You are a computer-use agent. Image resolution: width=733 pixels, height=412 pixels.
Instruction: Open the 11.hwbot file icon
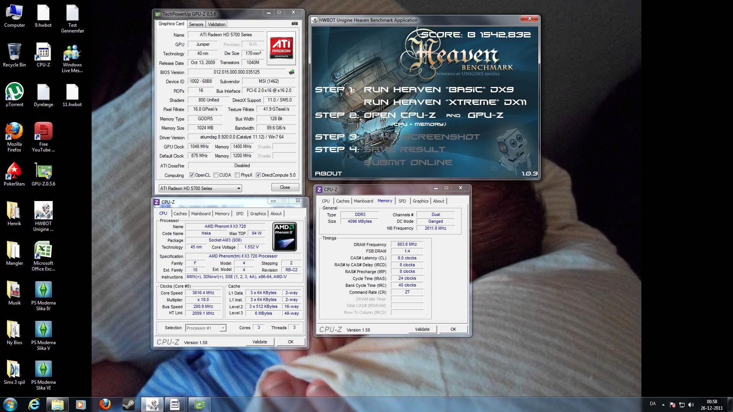[72, 95]
